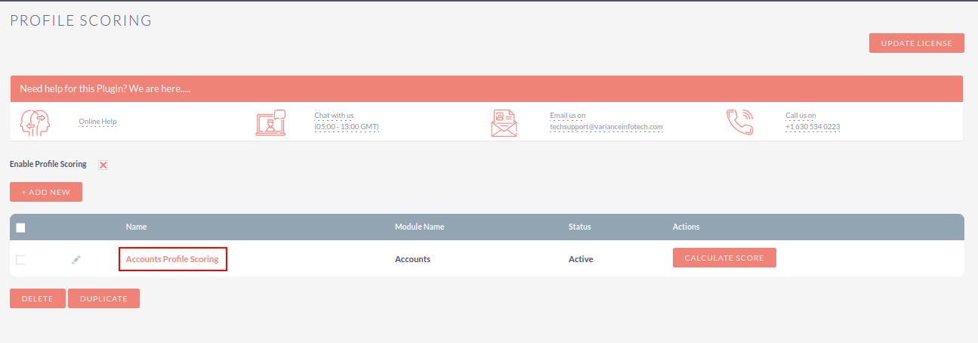Click the Profile Scoring page heading
978x343 pixels.
pyautogui.click(x=81, y=20)
